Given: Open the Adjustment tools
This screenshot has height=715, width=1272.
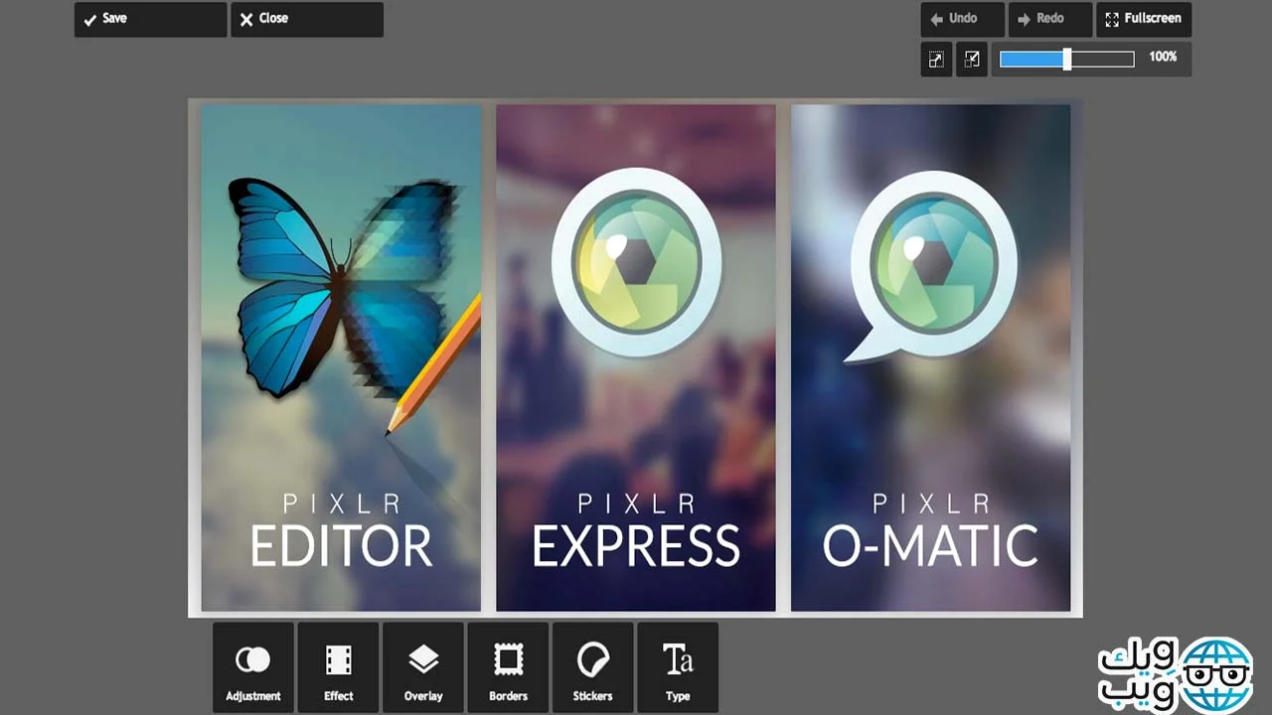Looking at the screenshot, I should point(253,667).
